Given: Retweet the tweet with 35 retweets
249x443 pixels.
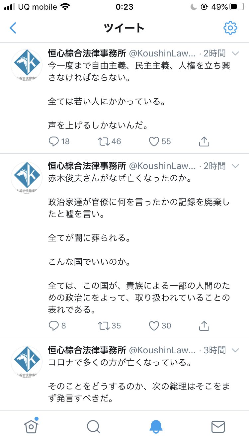Looking at the screenshot, I should tap(104, 326).
